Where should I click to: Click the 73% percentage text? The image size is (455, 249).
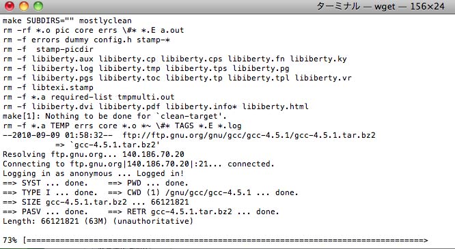[x=10, y=240]
